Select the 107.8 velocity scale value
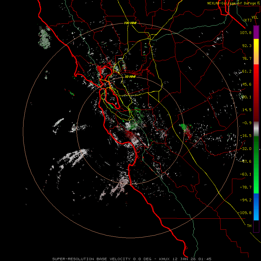Screen dimensions: 261x261 246,32
